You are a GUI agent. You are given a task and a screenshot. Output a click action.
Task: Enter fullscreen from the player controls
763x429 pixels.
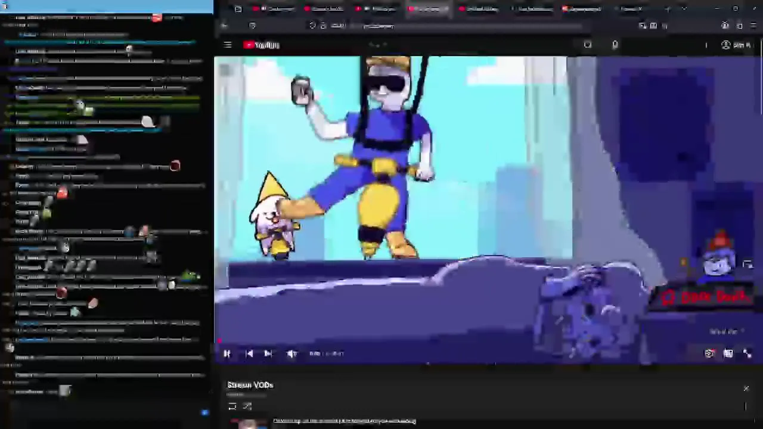coord(748,353)
